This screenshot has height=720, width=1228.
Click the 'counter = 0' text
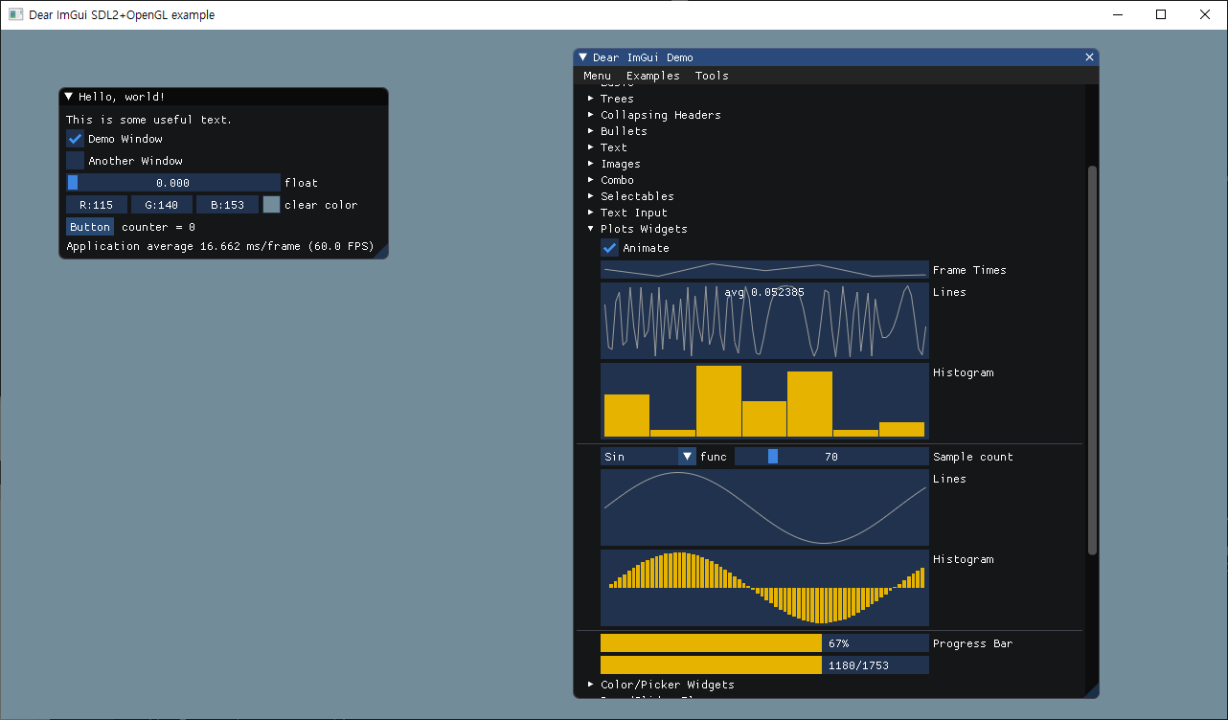tap(158, 227)
